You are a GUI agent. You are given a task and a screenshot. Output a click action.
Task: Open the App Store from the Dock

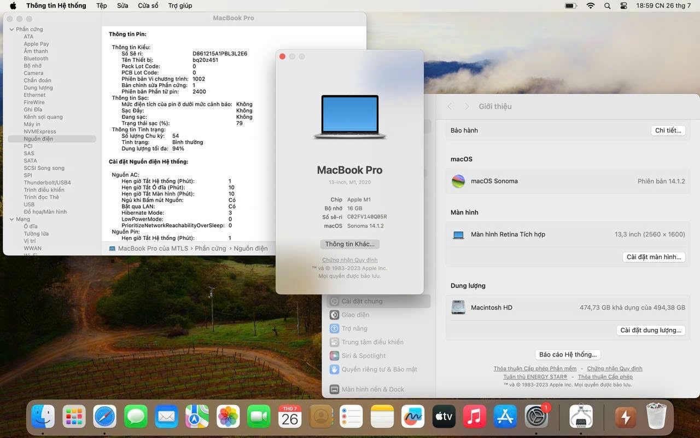point(505,417)
